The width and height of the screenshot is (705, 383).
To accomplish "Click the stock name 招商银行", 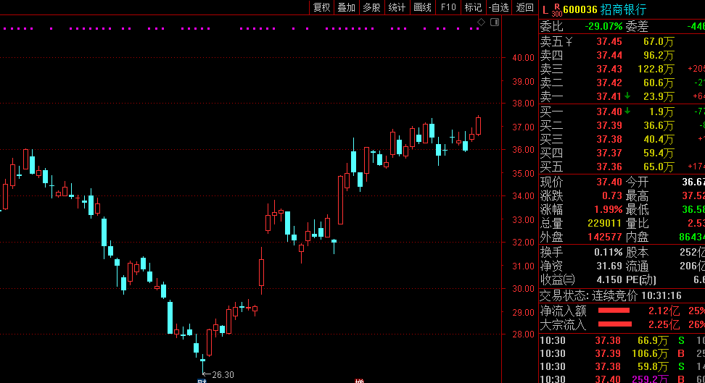I will pos(623,9).
